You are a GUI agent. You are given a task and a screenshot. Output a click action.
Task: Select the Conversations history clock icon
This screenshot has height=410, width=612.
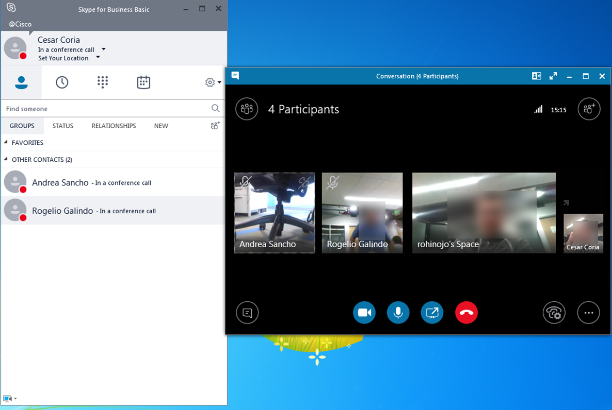62,82
